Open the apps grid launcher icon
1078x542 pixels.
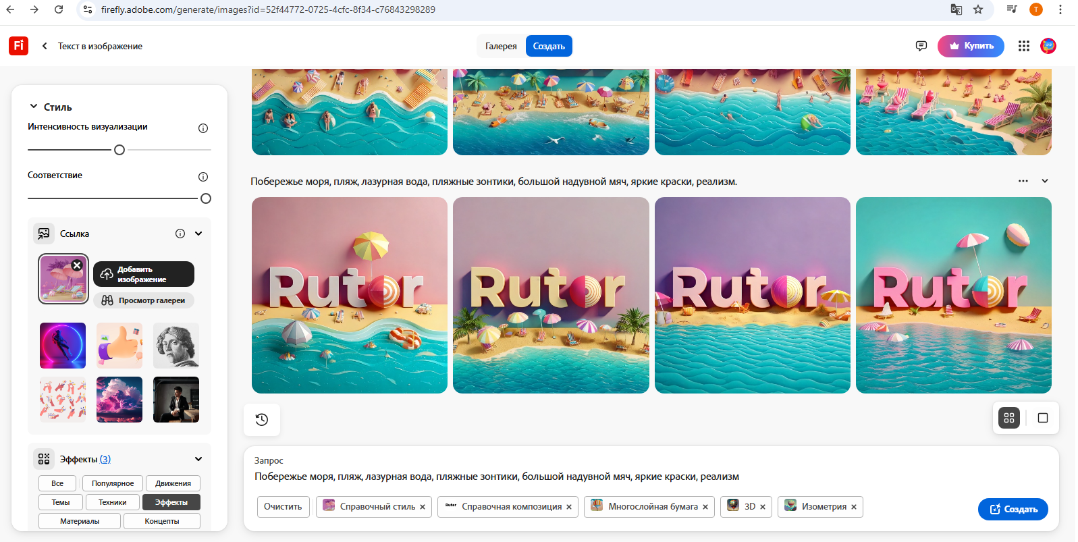(1023, 46)
